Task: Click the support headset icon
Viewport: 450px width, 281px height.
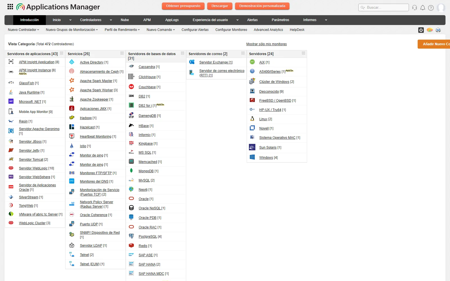Action: [x=414, y=8]
